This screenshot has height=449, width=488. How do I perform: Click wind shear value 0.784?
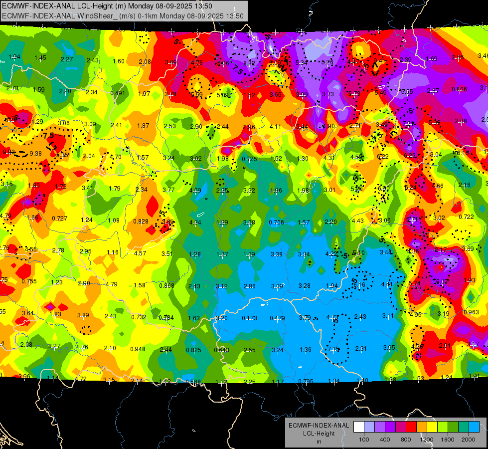click(x=166, y=318)
